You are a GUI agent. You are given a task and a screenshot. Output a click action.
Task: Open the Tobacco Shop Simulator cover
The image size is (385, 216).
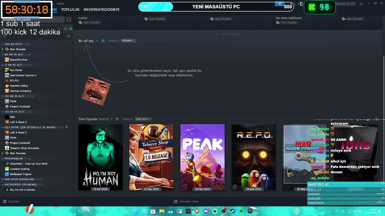point(151,157)
